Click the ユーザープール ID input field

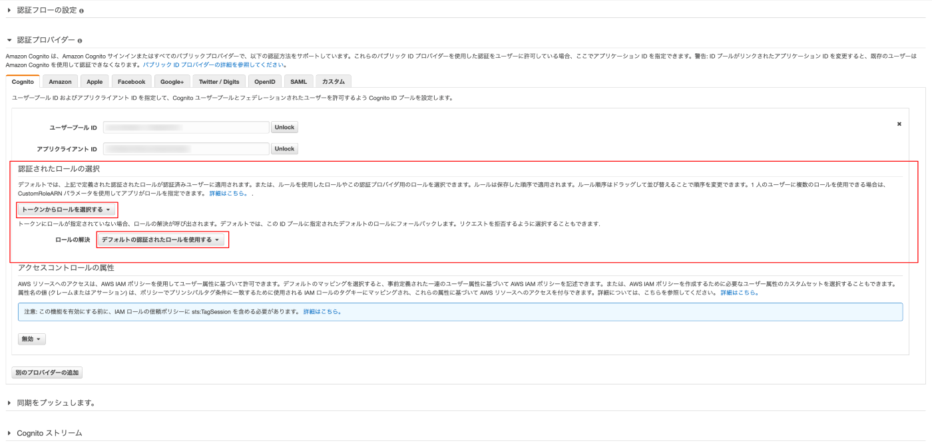pyautogui.click(x=186, y=127)
